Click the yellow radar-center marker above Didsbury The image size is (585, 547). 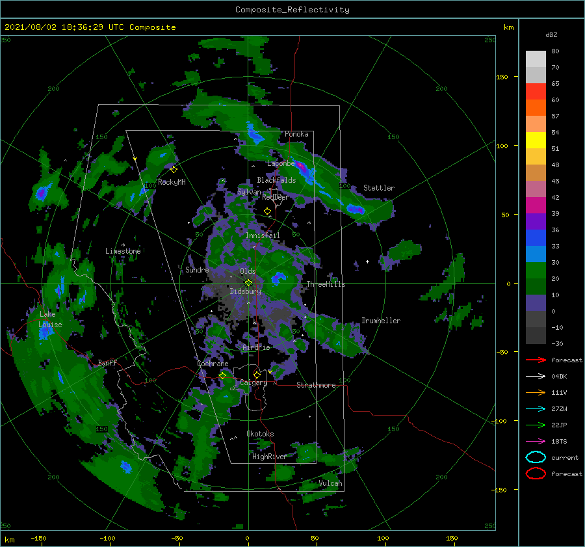248,283
